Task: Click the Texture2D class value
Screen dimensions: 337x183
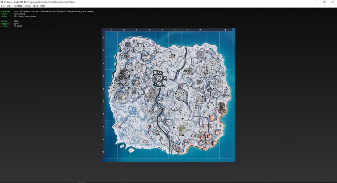Action: click(x=19, y=14)
